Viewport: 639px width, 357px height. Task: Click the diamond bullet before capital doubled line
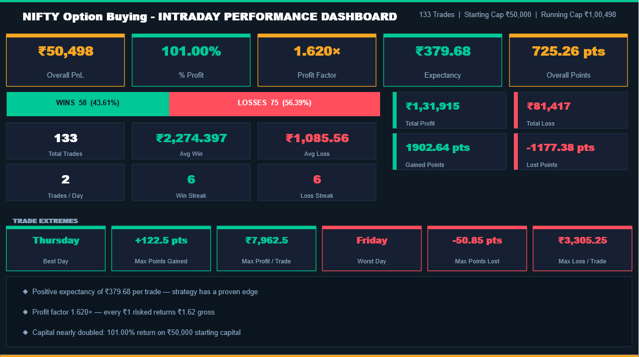click(x=25, y=332)
